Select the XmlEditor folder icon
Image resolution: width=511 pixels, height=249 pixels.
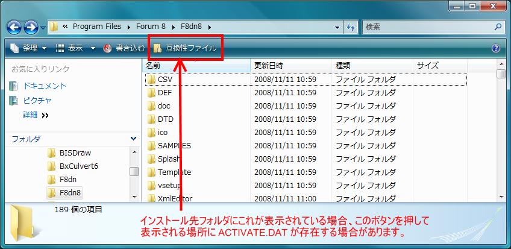point(151,198)
